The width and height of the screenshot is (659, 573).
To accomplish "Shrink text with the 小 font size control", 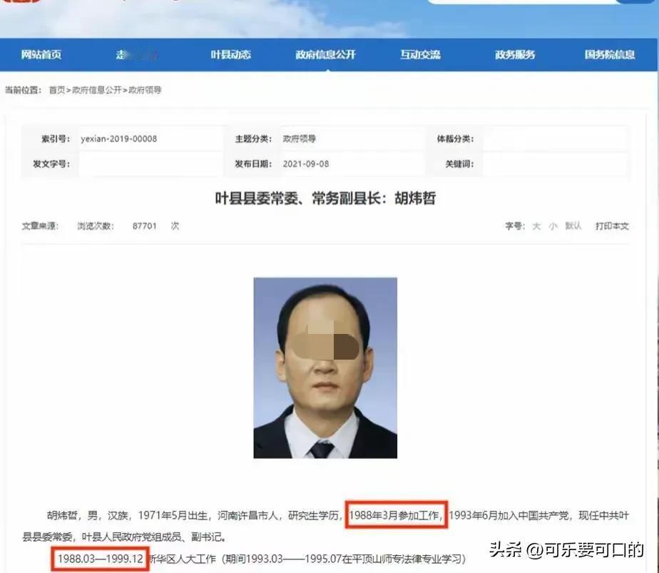I will point(552,225).
